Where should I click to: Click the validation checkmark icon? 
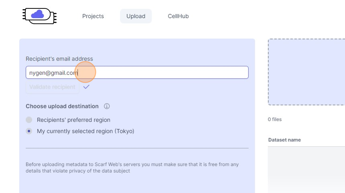pyautogui.click(x=86, y=87)
